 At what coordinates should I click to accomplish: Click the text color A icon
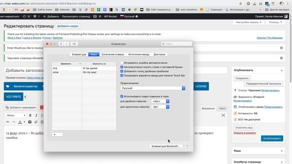pos(20,122)
